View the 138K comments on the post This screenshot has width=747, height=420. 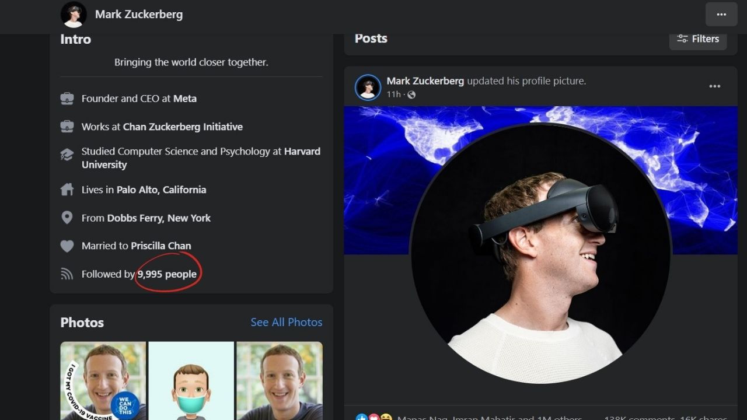638,418
